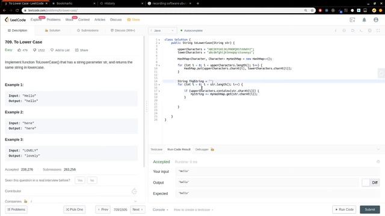This screenshot has width=385, height=216.
Task: Open How to create a testcase
Action: pyautogui.click(x=193, y=210)
